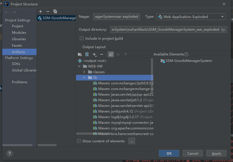Click the Create Archive icon in Output Layout
The image size is (233, 162).
click(87, 54)
